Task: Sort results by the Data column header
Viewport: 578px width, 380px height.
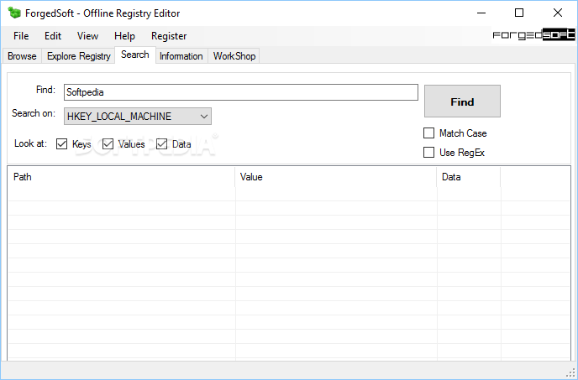Action: (x=469, y=177)
